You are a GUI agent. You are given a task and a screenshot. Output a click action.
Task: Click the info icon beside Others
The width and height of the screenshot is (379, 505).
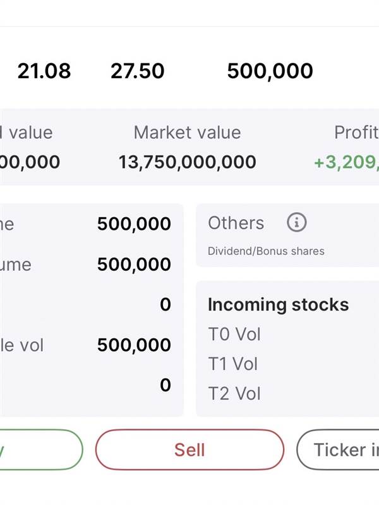point(296,223)
